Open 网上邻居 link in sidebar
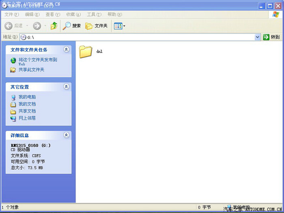Viewport: 284px width, 213px height. [27, 118]
